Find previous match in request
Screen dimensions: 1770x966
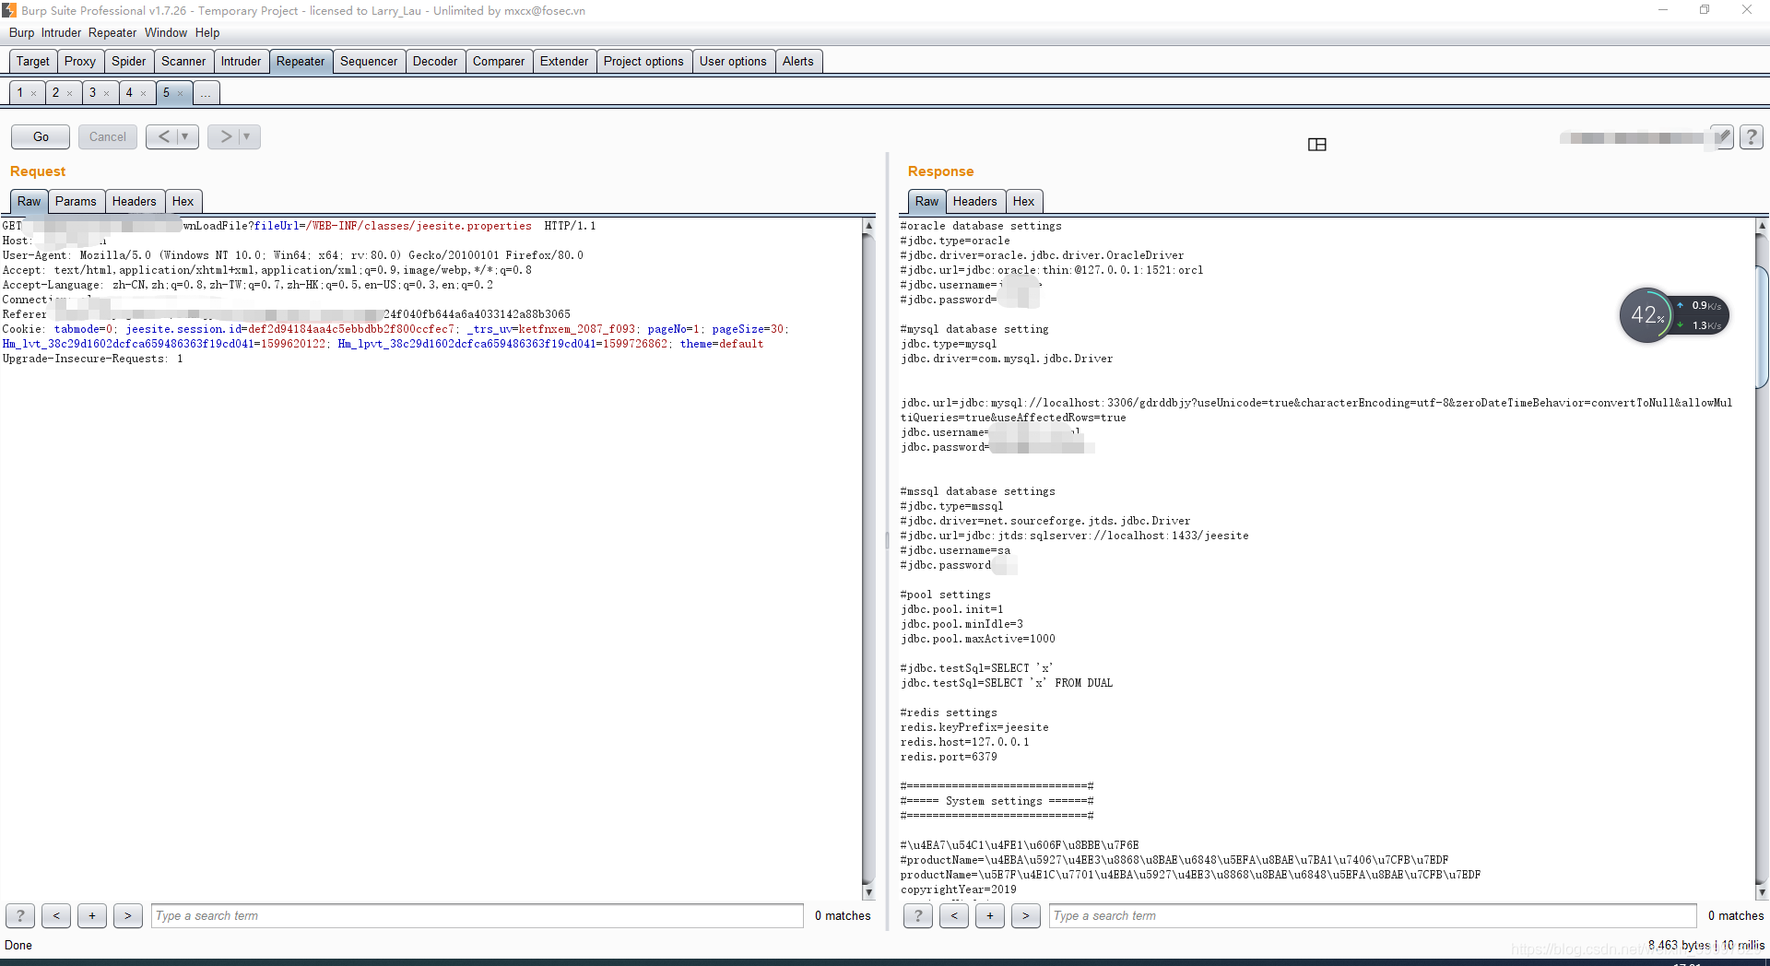tap(56, 915)
